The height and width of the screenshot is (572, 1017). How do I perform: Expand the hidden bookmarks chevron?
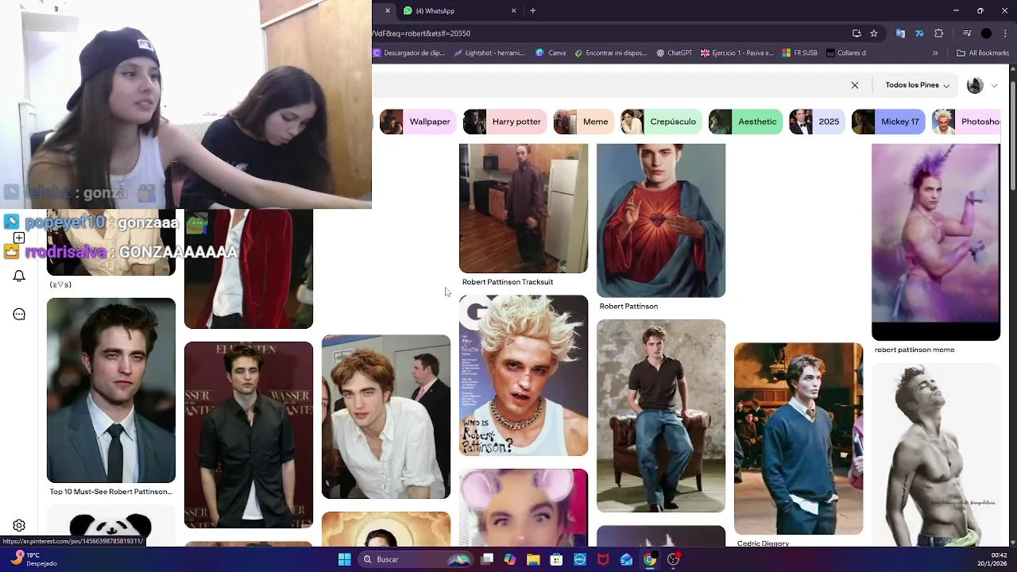coord(935,53)
